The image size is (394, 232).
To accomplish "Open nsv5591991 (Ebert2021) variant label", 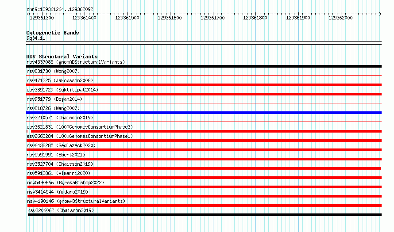I will (56, 155).
